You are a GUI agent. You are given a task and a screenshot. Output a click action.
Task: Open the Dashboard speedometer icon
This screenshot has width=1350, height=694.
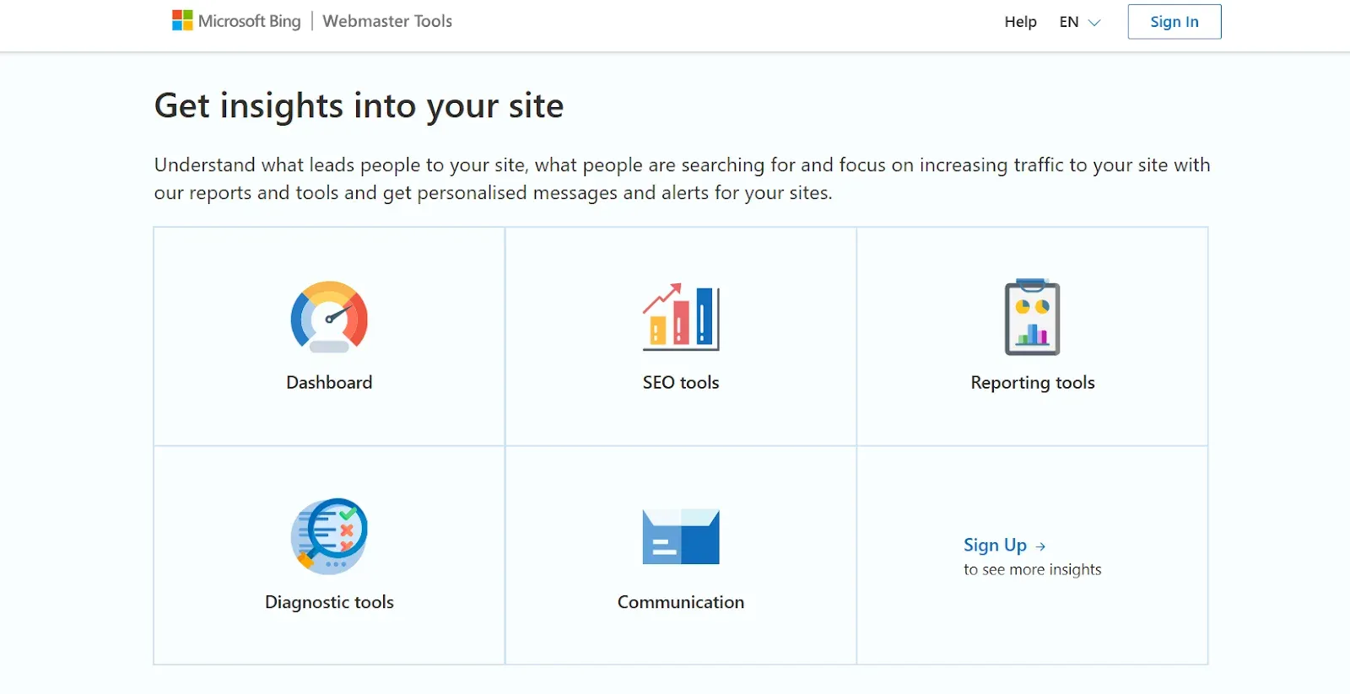click(x=329, y=317)
